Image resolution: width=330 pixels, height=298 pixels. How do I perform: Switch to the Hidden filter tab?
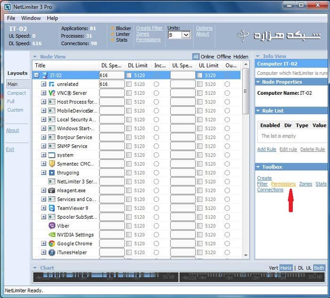241,57
